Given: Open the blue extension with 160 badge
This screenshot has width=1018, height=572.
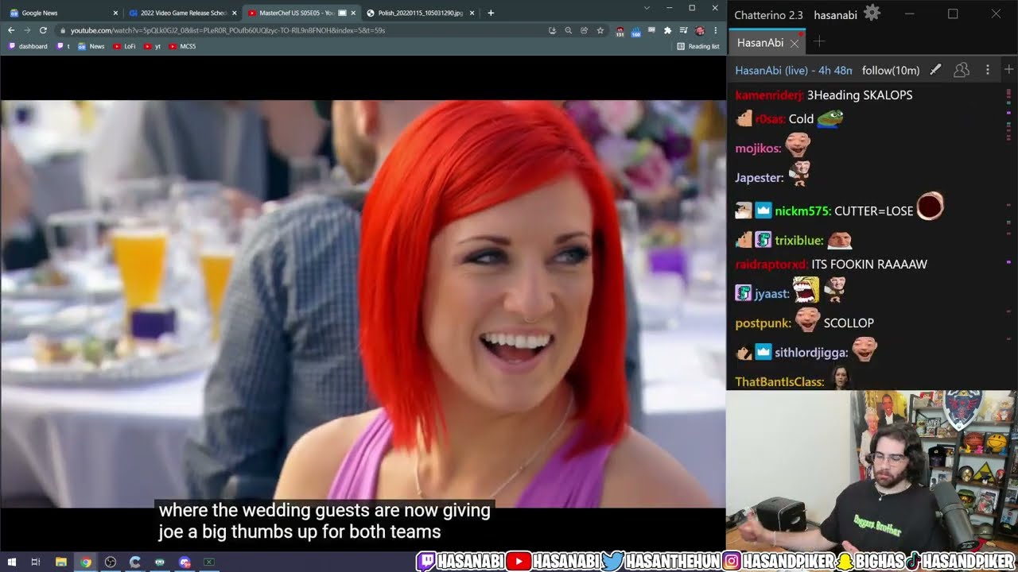Looking at the screenshot, I should point(636,31).
